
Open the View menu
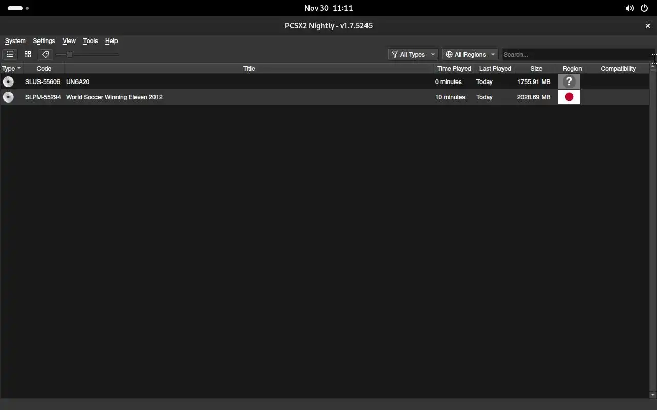coord(69,41)
